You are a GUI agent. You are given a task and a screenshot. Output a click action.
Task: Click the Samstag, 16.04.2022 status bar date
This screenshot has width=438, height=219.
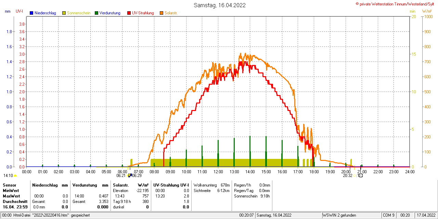pos(274,215)
